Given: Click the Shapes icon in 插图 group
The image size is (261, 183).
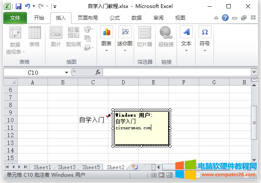Looking at the screenshot, I should [x=88, y=29].
